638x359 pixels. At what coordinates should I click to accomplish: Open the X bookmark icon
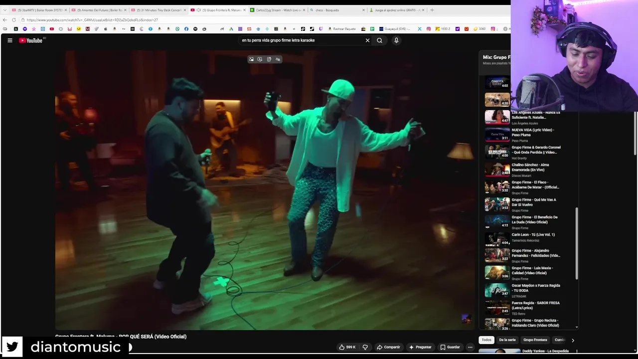pos(419,29)
